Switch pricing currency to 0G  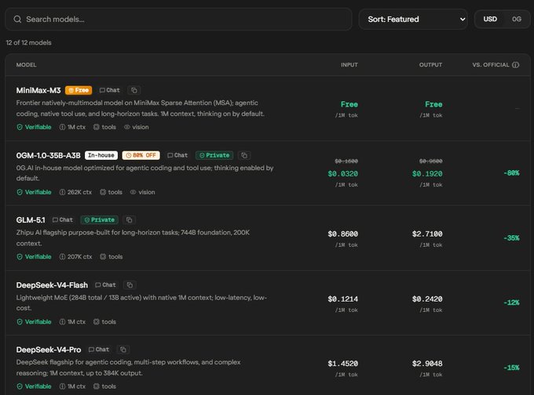pos(516,19)
